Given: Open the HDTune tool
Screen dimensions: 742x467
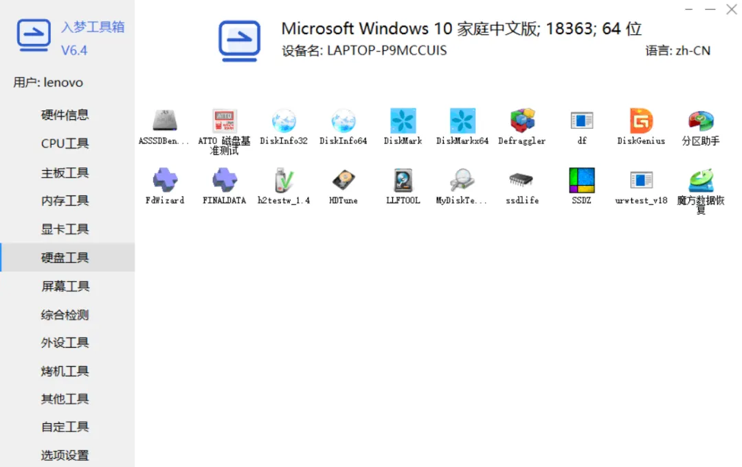Looking at the screenshot, I should point(343,186).
